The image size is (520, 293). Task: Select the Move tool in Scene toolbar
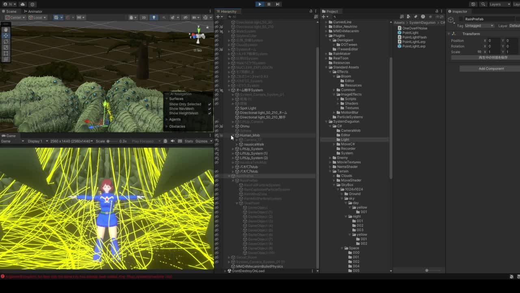point(6,36)
